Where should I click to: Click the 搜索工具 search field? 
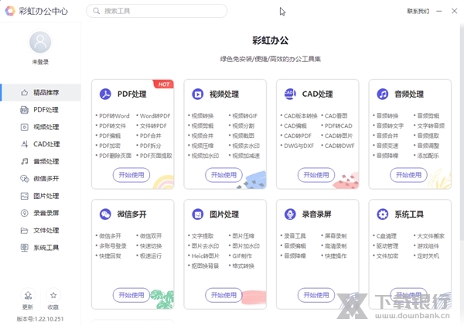click(157, 11)
